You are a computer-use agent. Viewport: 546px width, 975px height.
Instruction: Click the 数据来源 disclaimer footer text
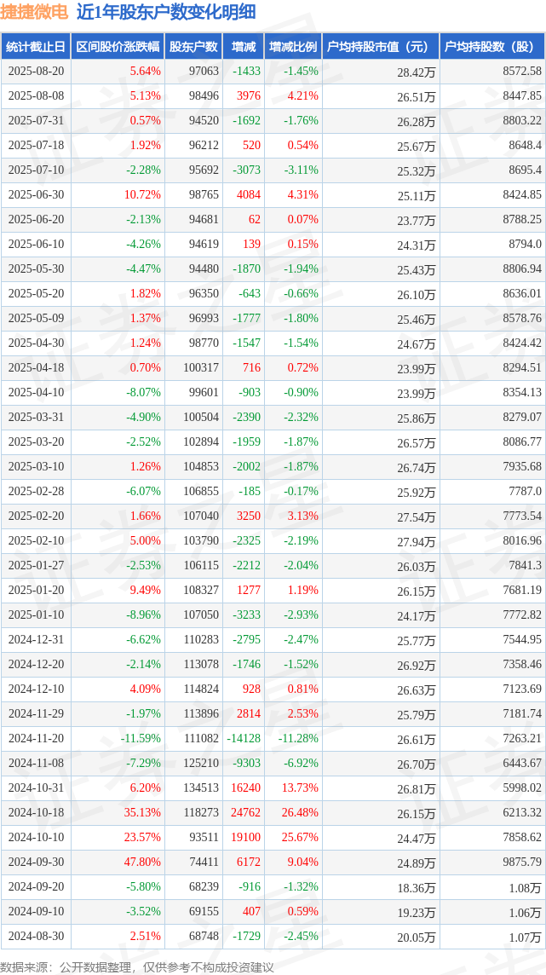[136, 967]
